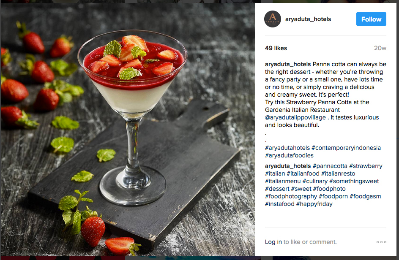Open the #pannacotta hashtag
The width and height of the screenshot is (399, 260).
[330, 166]
